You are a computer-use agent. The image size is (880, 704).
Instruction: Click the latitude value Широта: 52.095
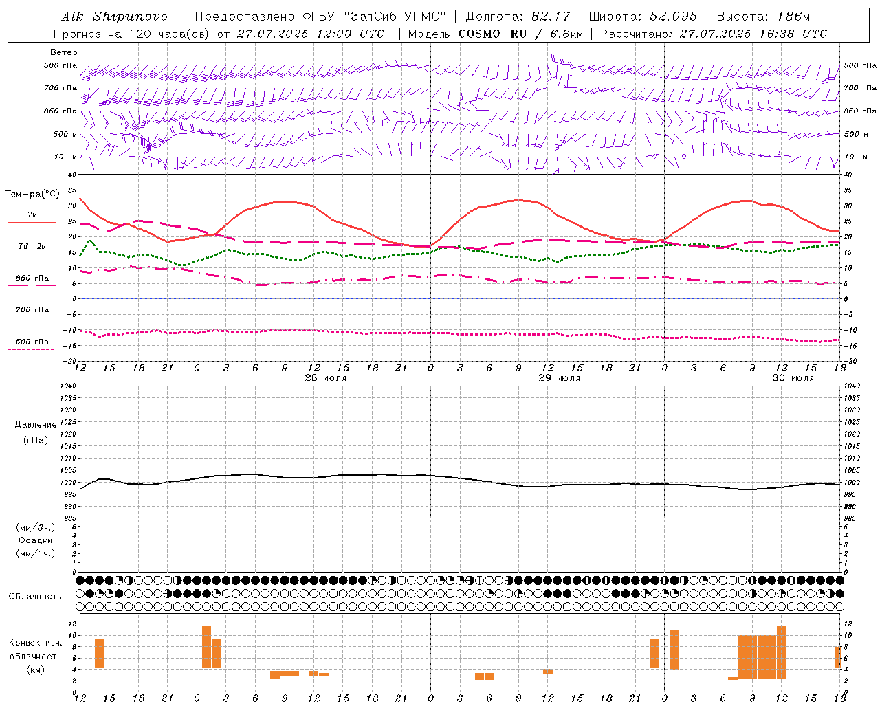[643, 16]
